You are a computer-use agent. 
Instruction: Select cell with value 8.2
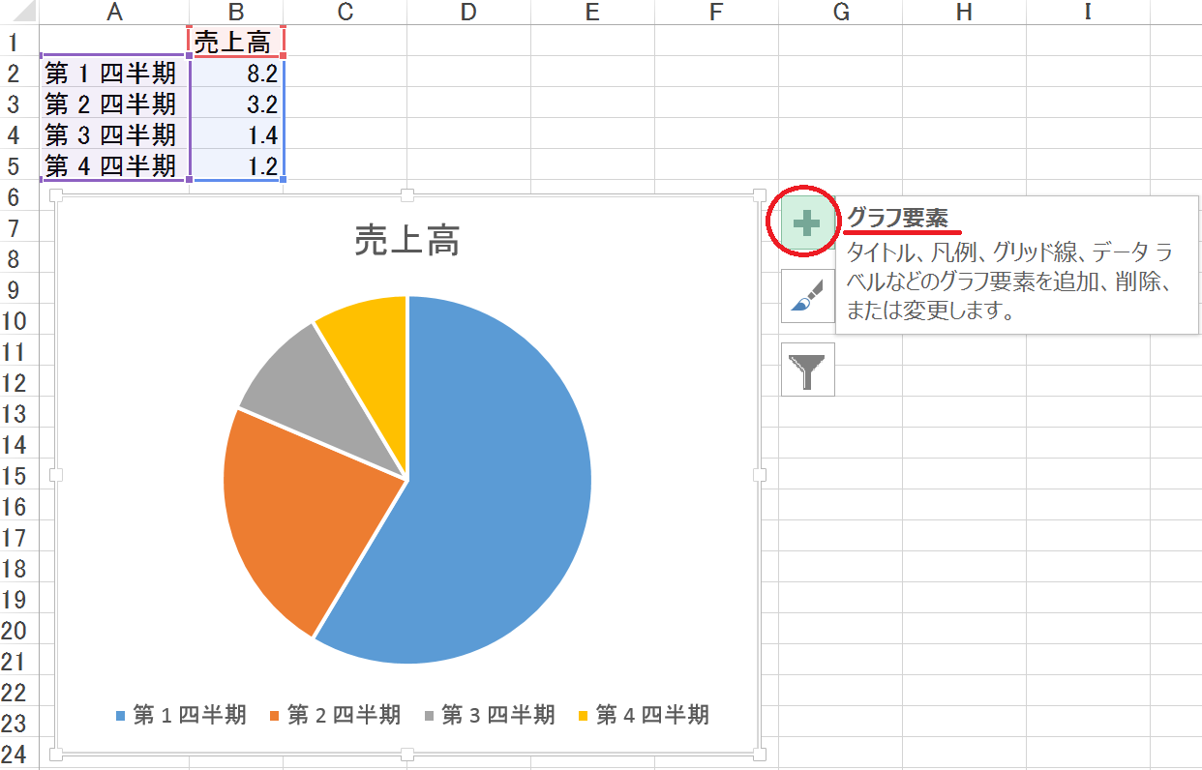(236, 73)
